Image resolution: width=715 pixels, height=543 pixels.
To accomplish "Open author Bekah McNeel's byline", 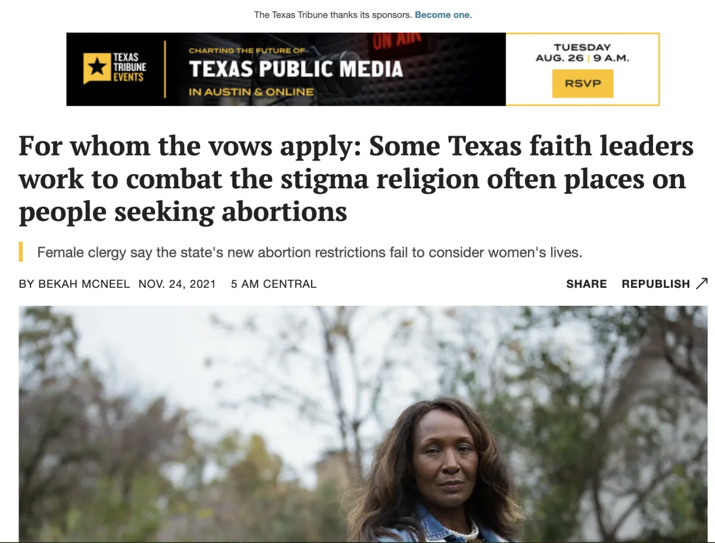I will click(74, 284).
